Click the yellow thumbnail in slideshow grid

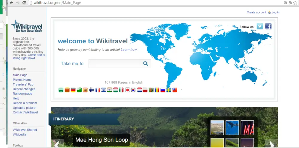(217, 143)
